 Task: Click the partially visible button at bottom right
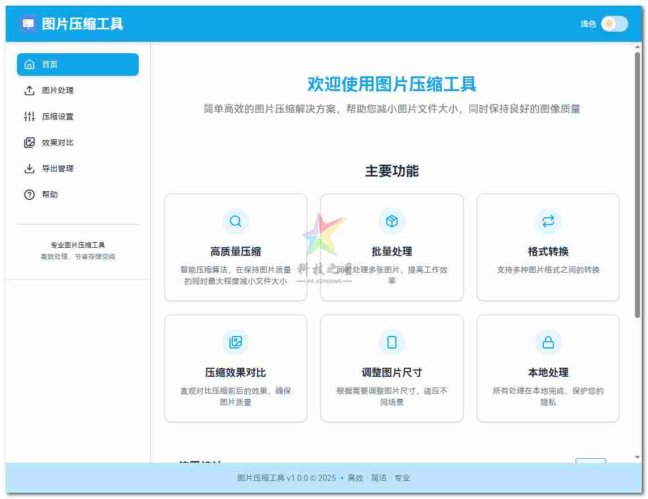point(591,461)
